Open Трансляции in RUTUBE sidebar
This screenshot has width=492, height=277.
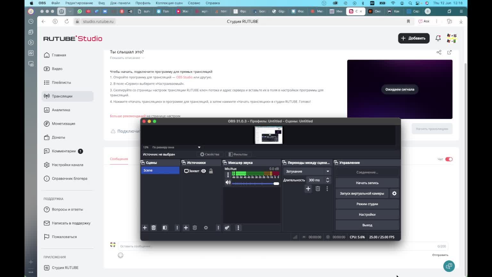pos(68,96)
